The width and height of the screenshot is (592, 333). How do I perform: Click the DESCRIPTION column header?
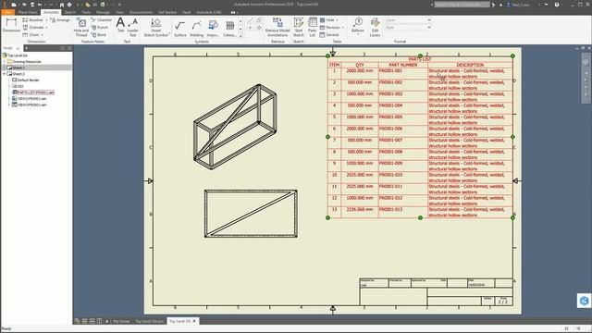470,65
